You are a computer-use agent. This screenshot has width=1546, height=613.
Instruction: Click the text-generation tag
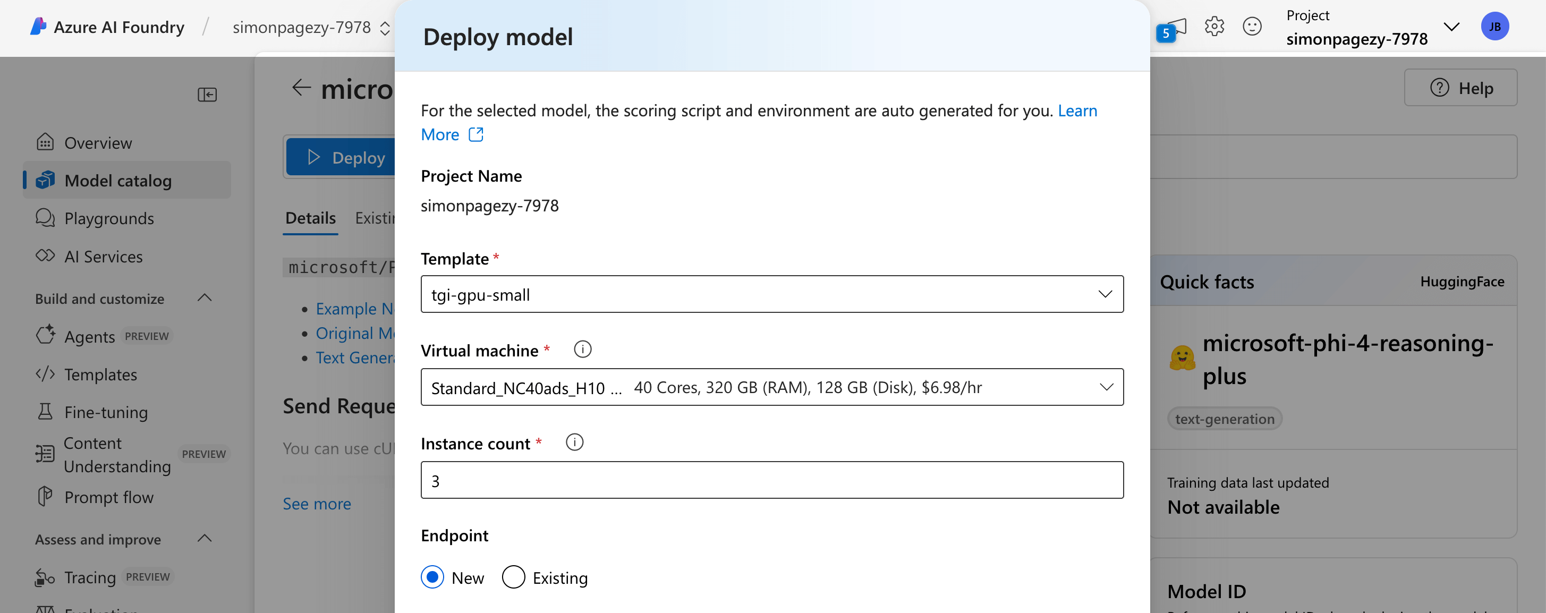click(1225, 419)
